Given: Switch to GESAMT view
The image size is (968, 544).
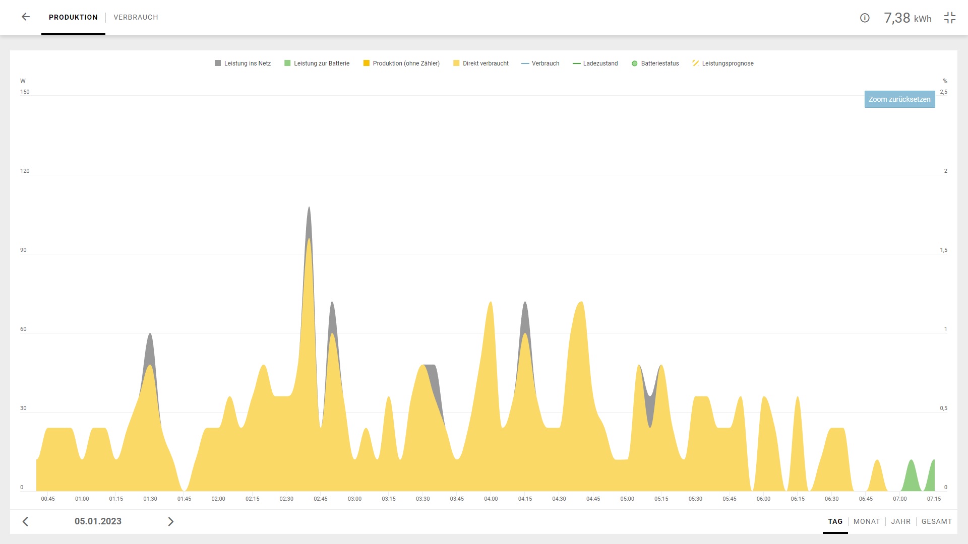Looking at the screenshot, I should (x=936, y=521).
